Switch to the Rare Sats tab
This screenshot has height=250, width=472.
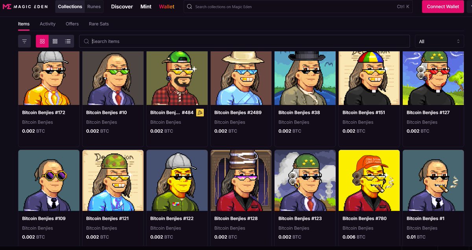pyautogui.click(x=99, y=24)
